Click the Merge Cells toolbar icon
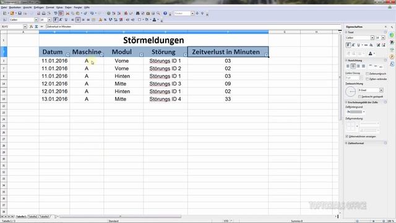 click(93, 20)
